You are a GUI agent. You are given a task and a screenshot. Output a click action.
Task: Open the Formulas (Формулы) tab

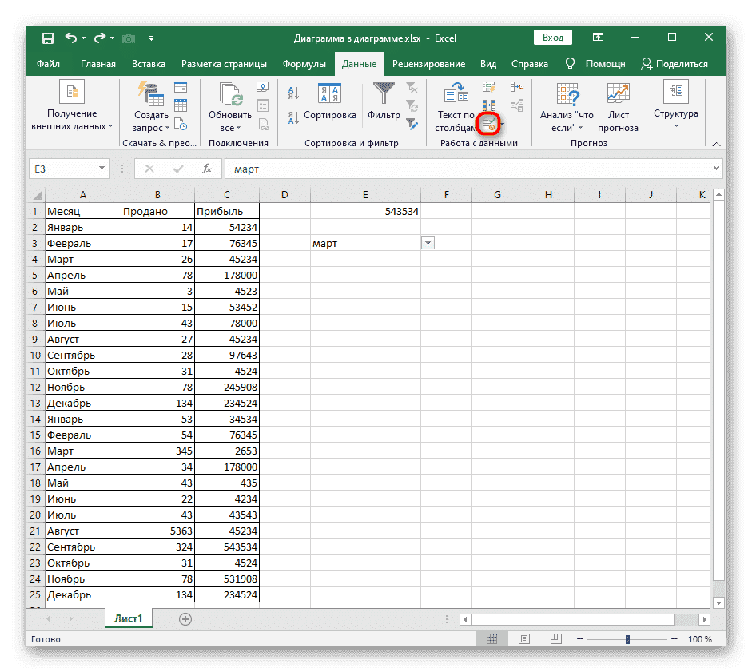point(304,64)
